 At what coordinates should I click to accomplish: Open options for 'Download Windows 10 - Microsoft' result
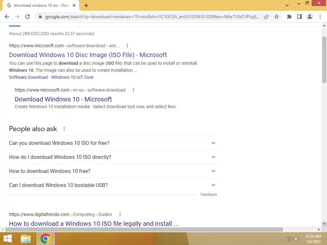click(x=133, y=90)
